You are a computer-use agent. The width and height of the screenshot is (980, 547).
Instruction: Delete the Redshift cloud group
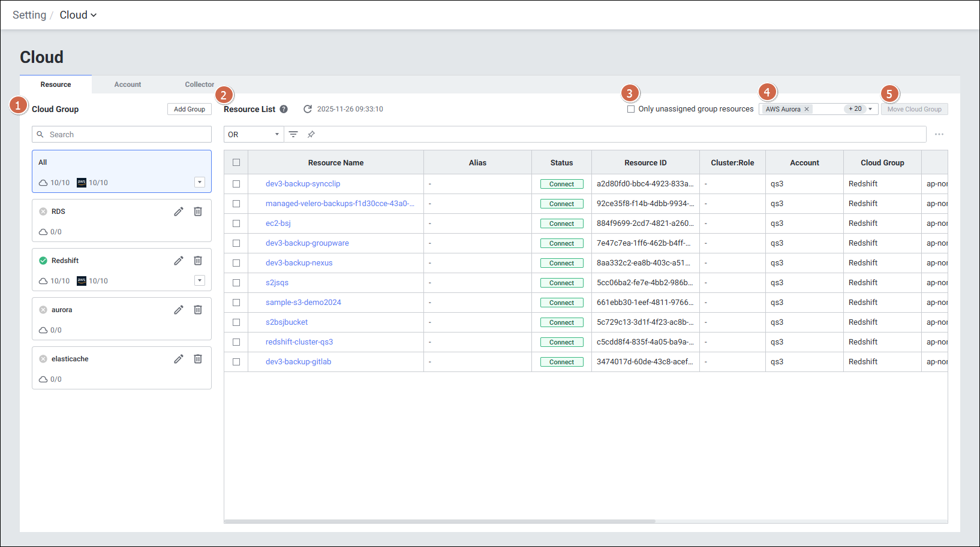pos(198,261)
